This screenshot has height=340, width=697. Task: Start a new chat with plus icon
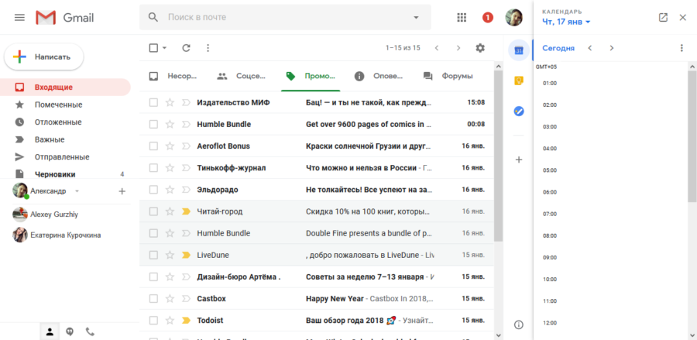pos(122,191)
